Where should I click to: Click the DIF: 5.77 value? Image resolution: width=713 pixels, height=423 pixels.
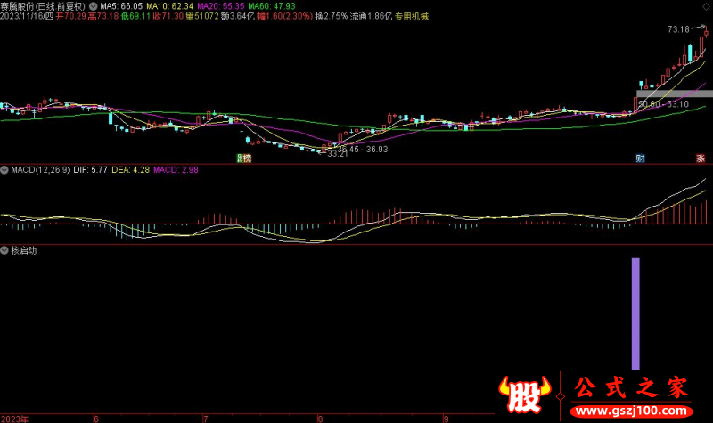pos(91,170)
